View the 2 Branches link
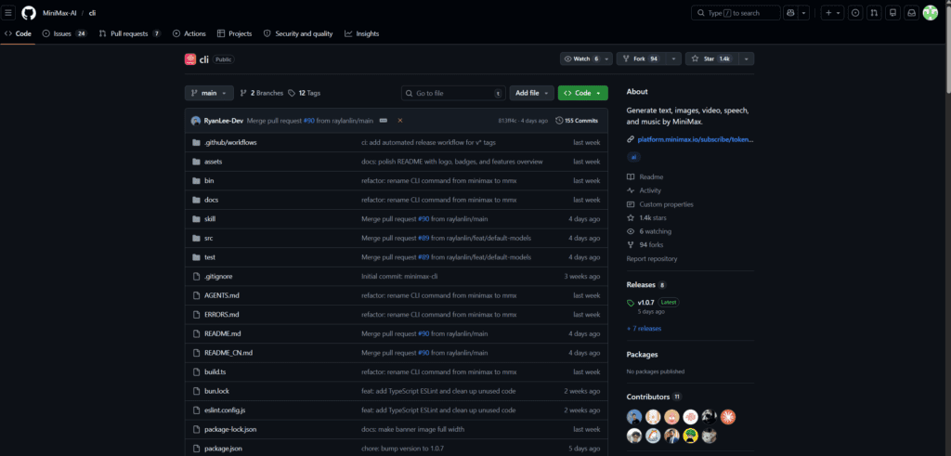Screen dimensions: 951x456 click(x=261, y=94)
